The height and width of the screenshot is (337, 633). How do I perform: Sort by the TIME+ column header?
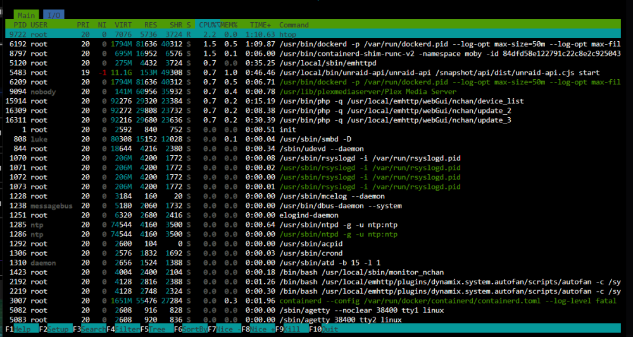[260, 25]
